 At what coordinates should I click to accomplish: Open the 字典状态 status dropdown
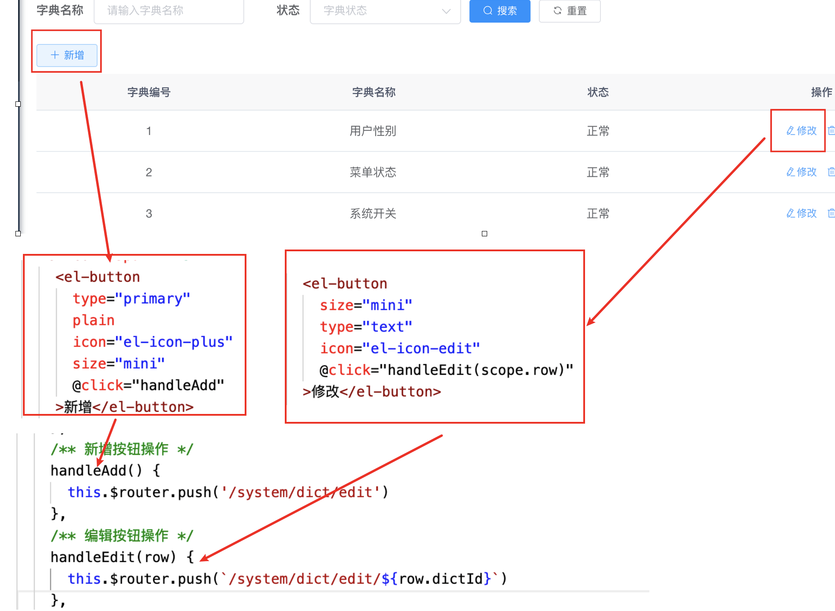coord(385,11)
